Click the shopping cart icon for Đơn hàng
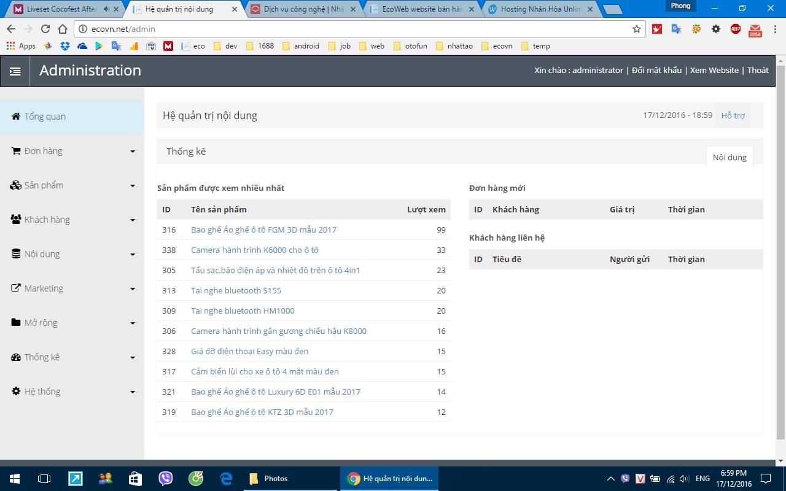 (x=16, y=151)
